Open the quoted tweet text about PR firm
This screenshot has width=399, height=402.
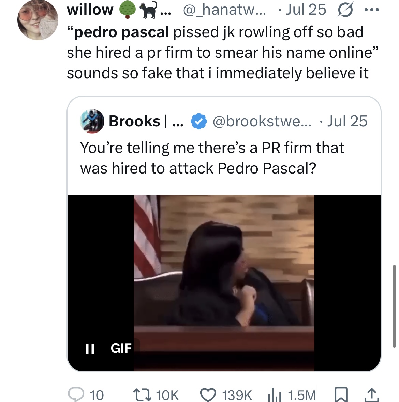(212, 158)
